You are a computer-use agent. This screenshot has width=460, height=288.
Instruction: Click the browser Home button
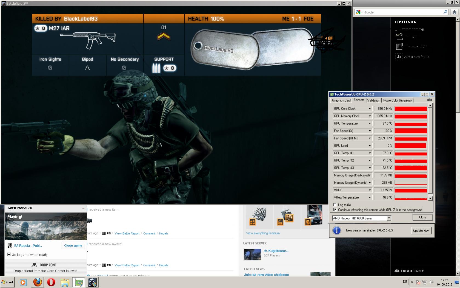(x=455, y=12)
